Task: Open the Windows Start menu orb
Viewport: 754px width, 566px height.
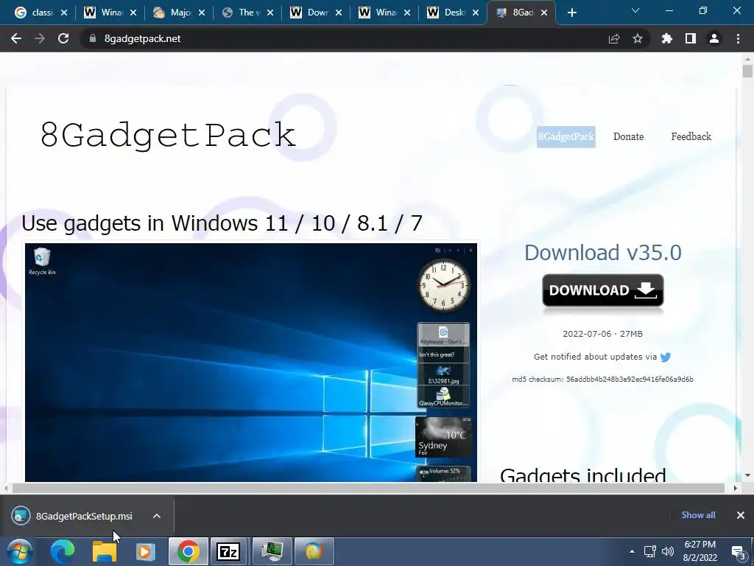Action: 20,551
